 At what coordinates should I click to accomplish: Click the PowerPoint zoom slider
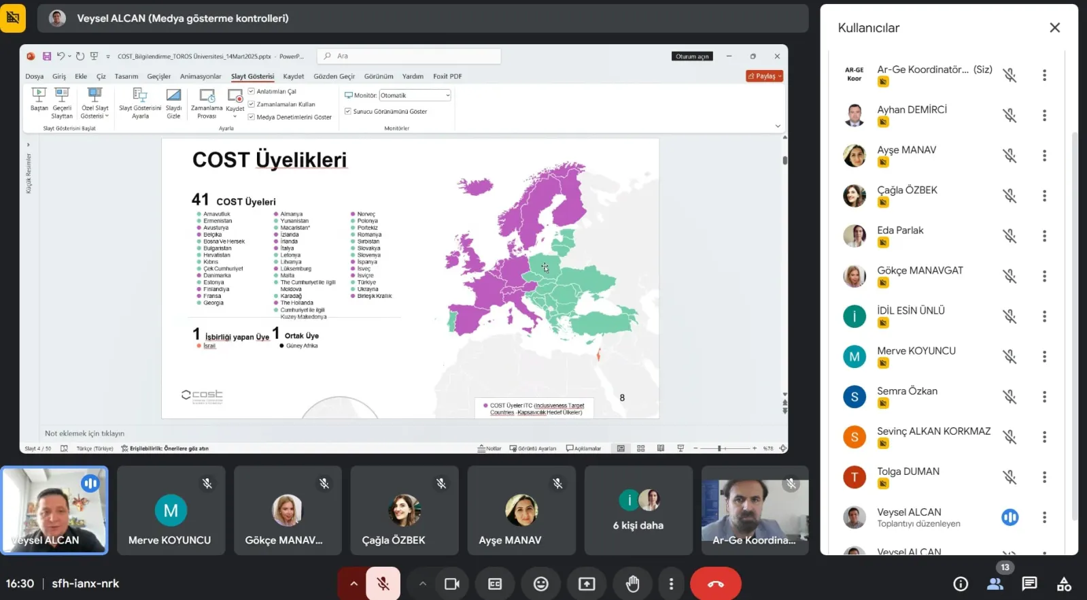click(x=721, y=448)
